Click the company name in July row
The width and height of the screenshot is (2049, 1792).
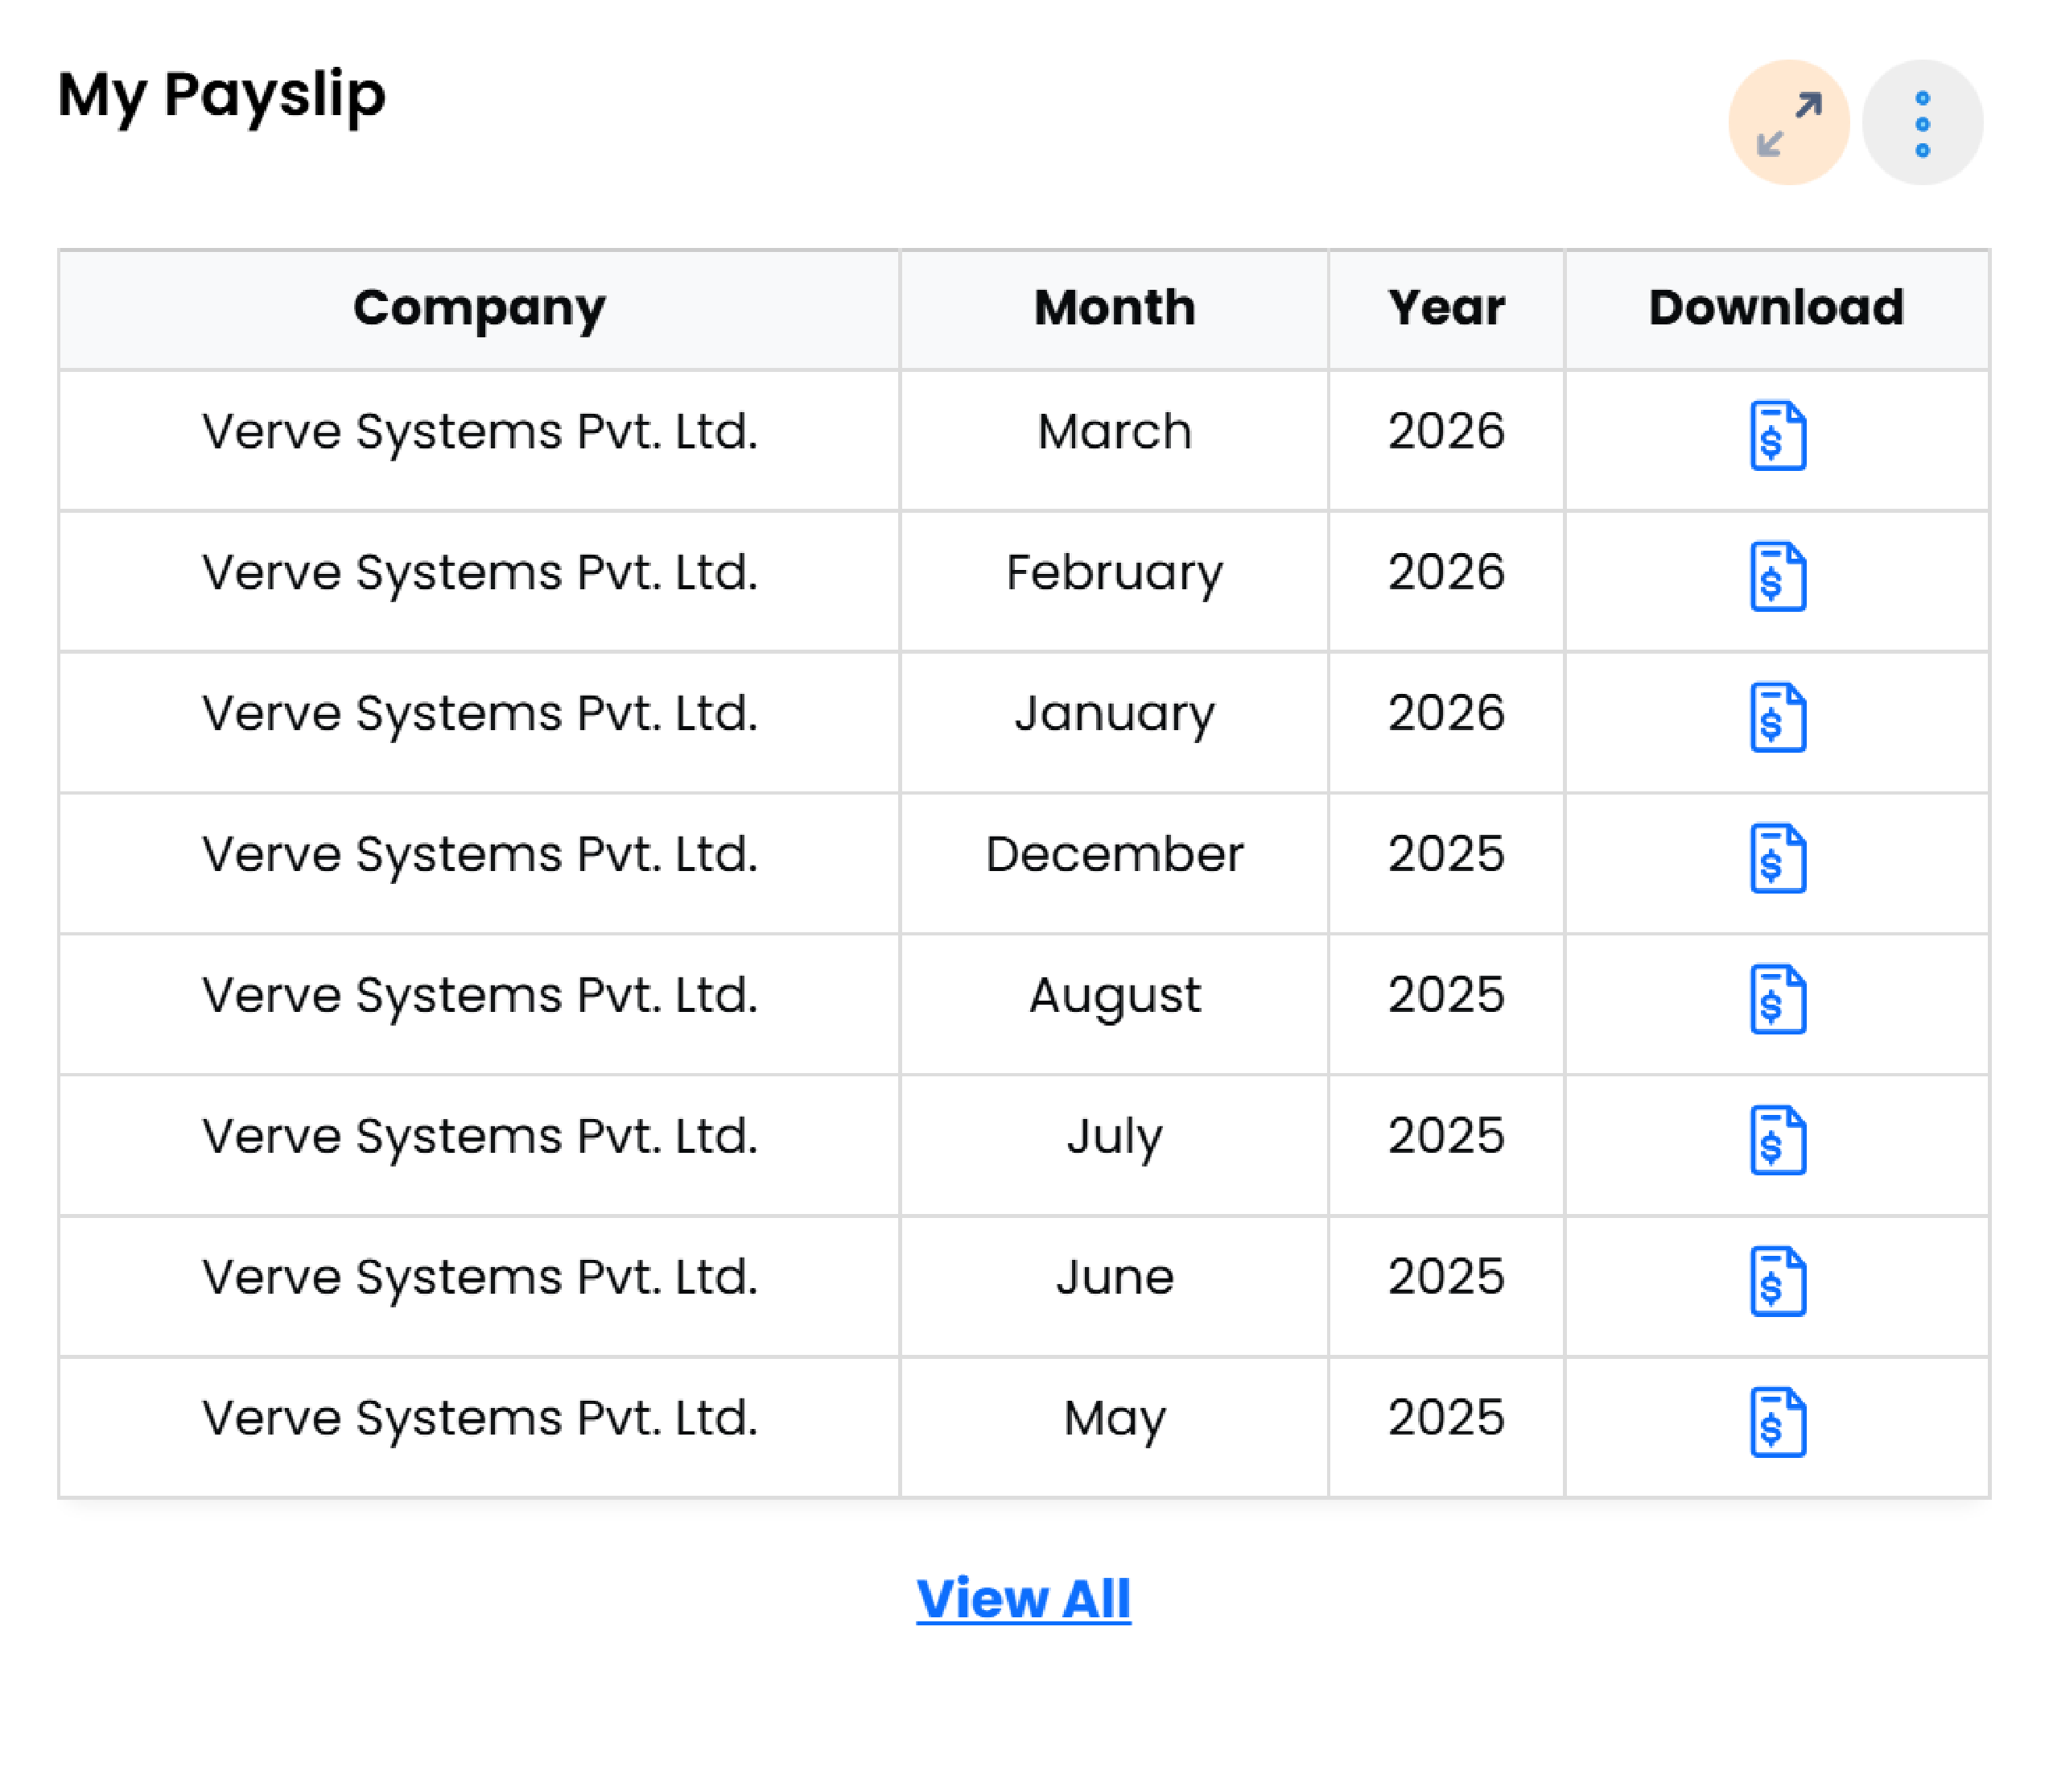(x=479, y=1138)
